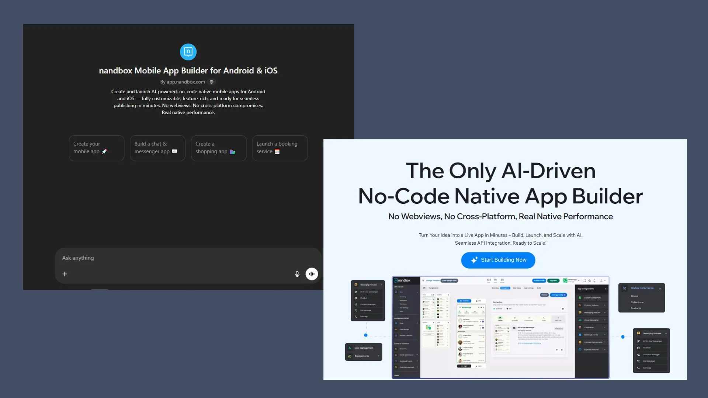Screen dimensions: 708x398
Task: Click the WhatsApp icon in the dashboard header
Action: coord(565,281)
